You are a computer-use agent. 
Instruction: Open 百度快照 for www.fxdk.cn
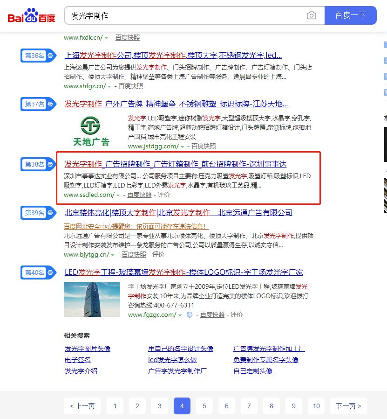point(128,38)
